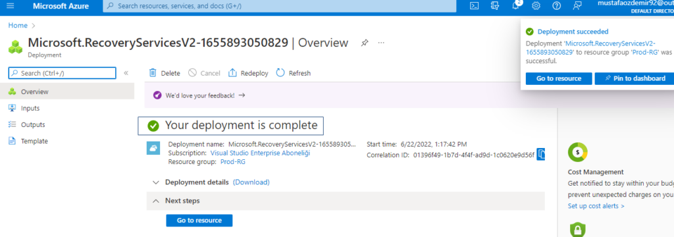Open deployment name link in notification

[x=590, y=48]
